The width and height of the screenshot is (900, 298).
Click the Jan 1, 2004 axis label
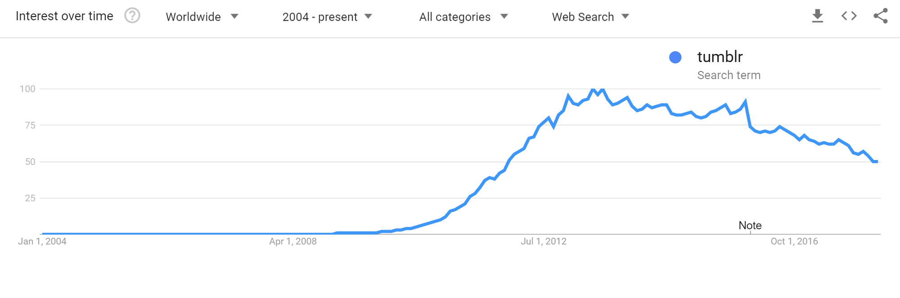42,241
